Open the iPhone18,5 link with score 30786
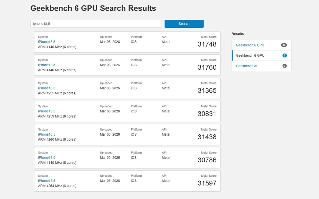The image size is (319, 199). (47, 158)
